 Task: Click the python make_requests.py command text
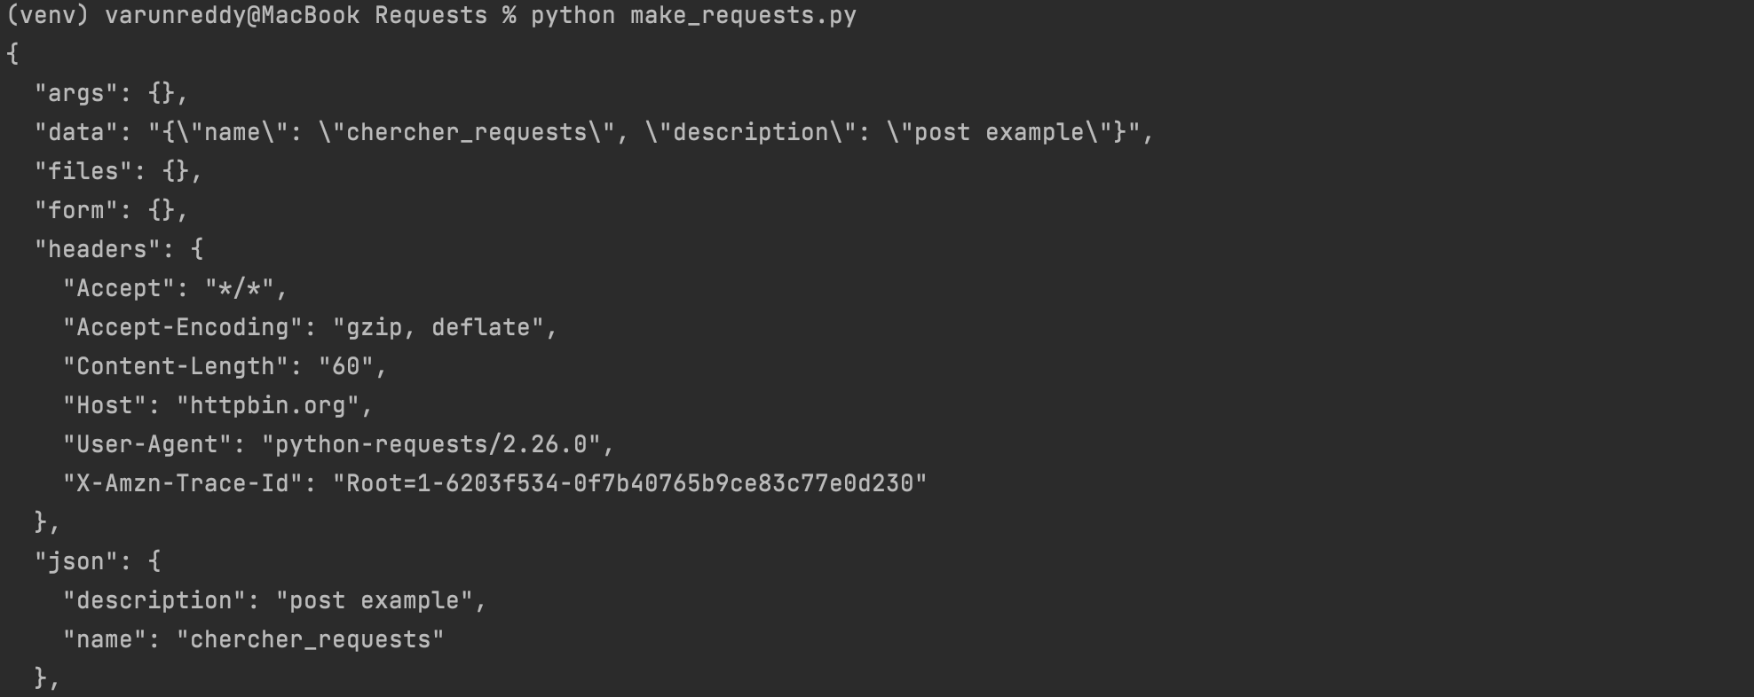pyautogui.click(x=693, y=16)
